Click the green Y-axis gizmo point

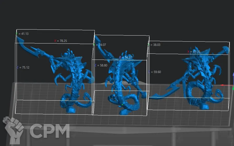233,89
